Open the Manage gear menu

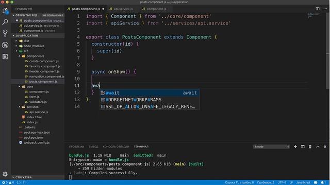coord(5,174)
